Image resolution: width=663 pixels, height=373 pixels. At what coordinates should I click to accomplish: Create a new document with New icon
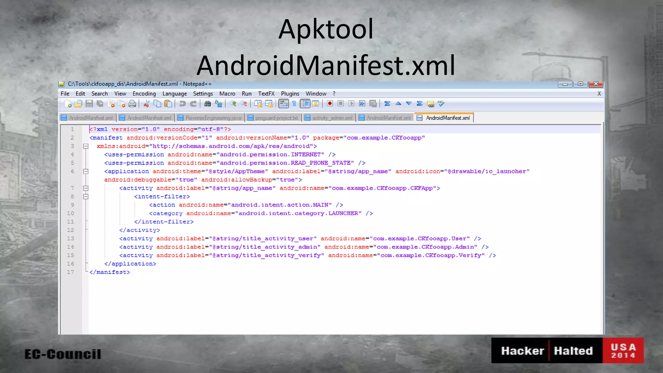tap(68, 104)
